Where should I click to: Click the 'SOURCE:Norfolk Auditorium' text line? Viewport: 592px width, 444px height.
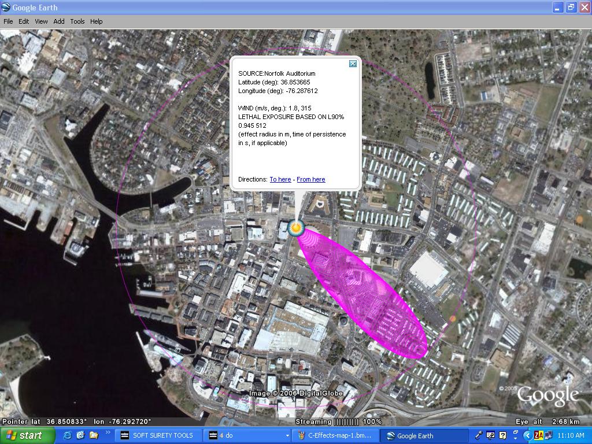[x=277, y=73]
